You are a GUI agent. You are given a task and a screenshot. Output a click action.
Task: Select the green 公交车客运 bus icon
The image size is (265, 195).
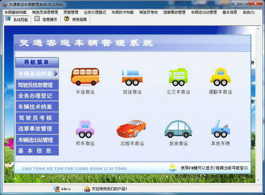(178, 77)
